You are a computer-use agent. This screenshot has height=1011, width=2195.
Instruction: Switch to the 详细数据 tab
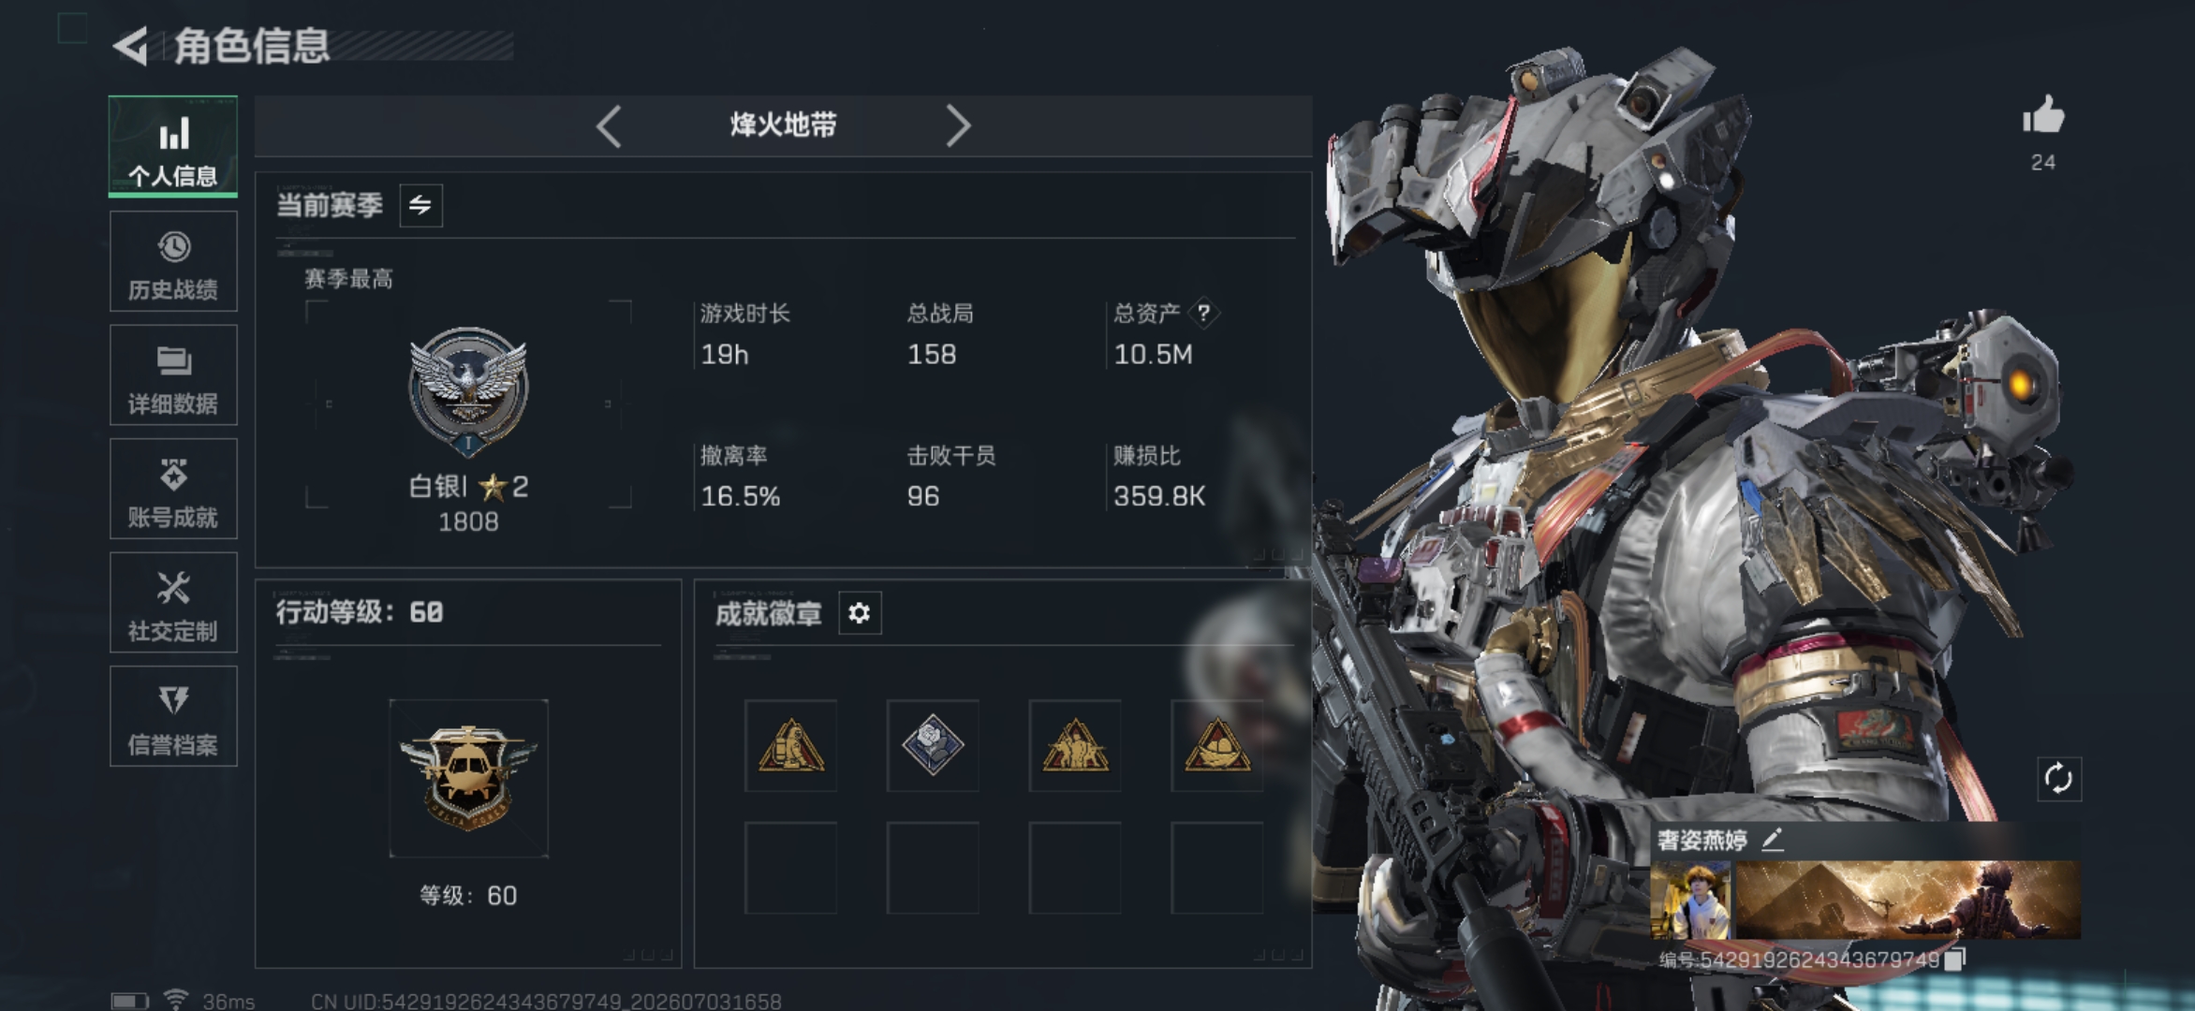[173, 375]
